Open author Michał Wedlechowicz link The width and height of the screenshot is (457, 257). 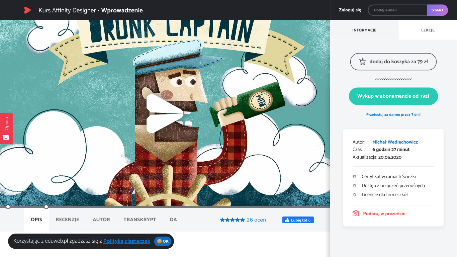tap(395, 142)
